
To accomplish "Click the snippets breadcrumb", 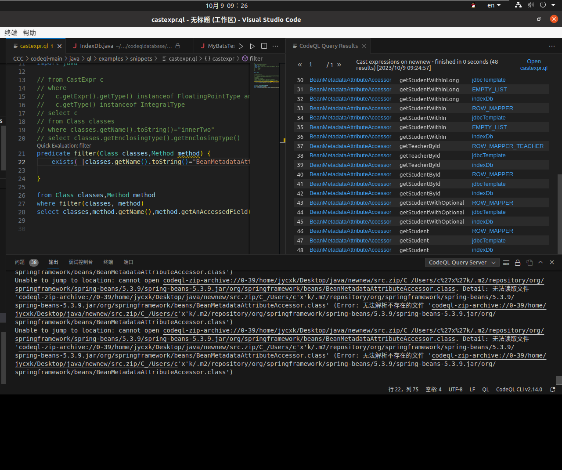I will (141, 58).
